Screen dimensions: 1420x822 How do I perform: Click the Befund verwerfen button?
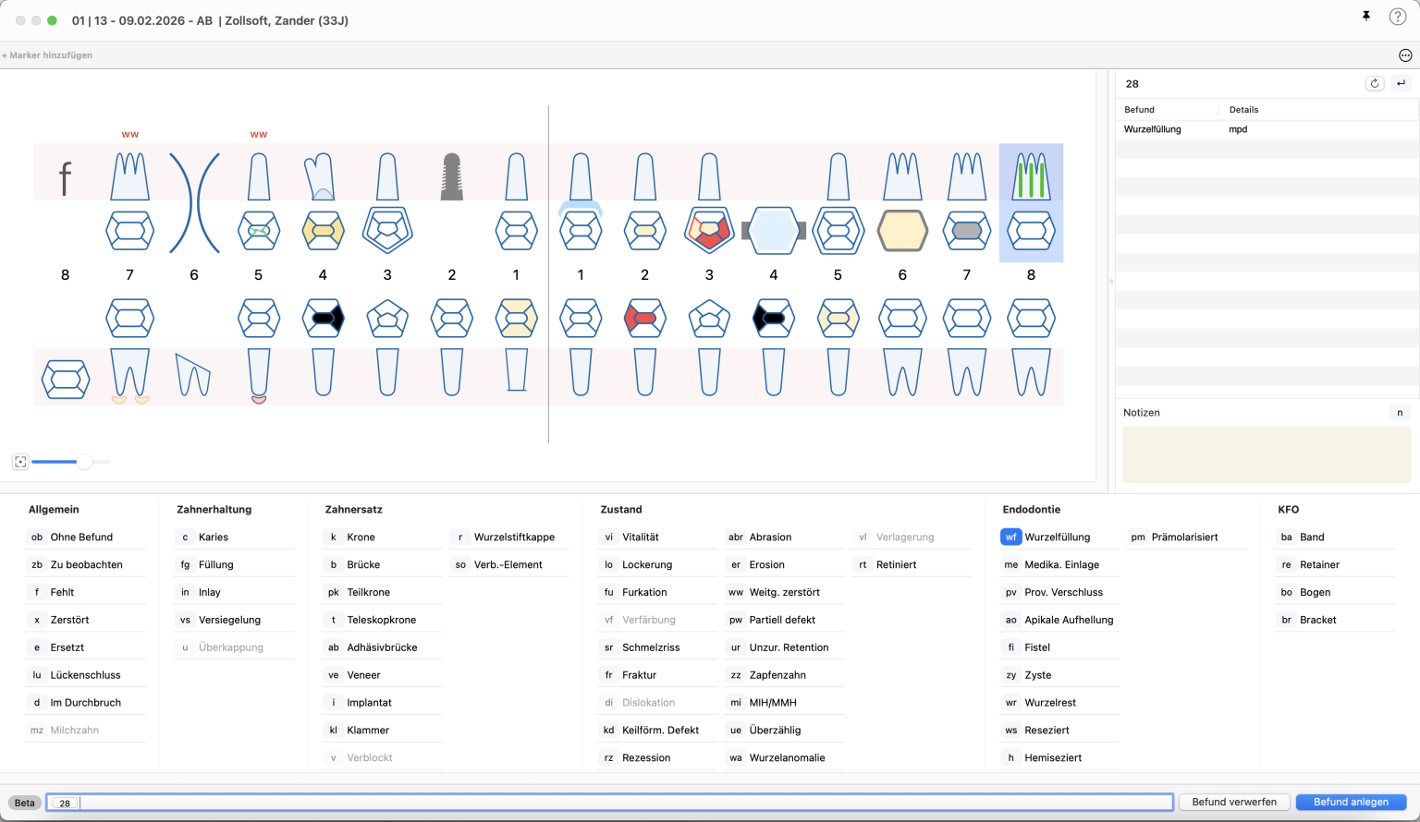click(1233, 802)
